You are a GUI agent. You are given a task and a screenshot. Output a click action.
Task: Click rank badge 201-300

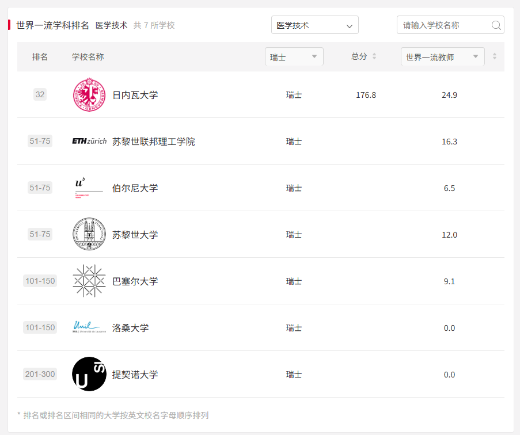point(40,374)
